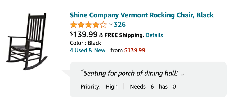Click the closing quotation mark icon
This screenshot has width=233, height=107.
pyautogui.click(x=182, y=75)
